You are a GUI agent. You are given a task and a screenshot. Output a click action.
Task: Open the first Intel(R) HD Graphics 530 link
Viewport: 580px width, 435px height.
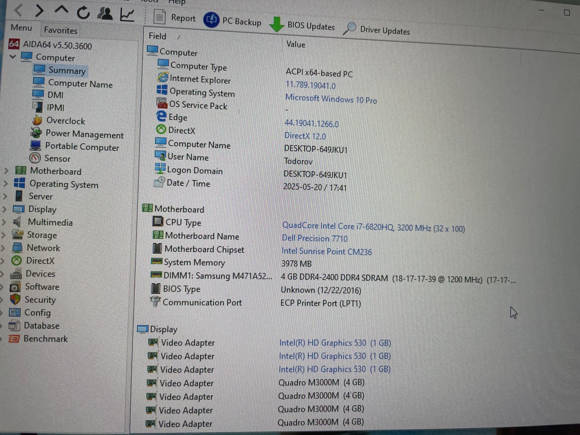point(335,343)
